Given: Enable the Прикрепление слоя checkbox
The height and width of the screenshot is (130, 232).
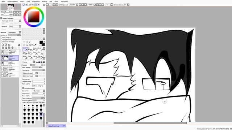Looking at the screenshot, I should tap(1, 40).
